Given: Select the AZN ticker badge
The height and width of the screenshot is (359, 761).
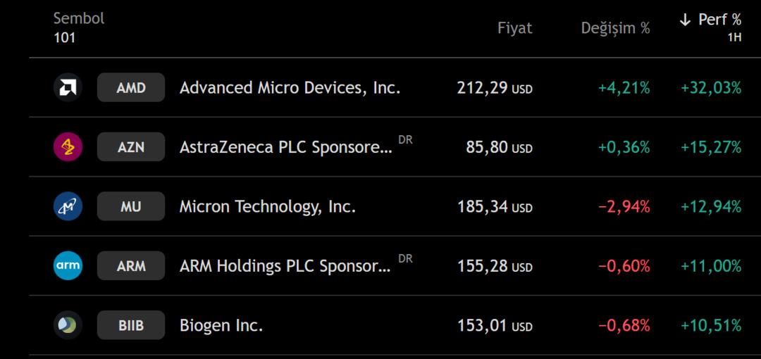Looking at the screenshot, I should point(131,147).
